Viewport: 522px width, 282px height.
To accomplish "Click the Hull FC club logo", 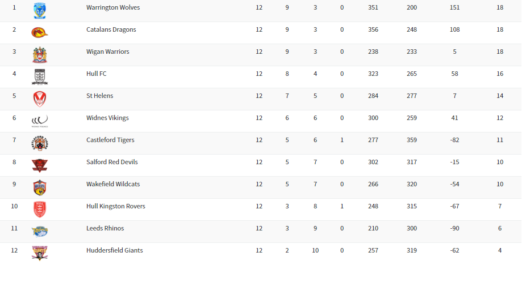I will click(x=40, y=76).
